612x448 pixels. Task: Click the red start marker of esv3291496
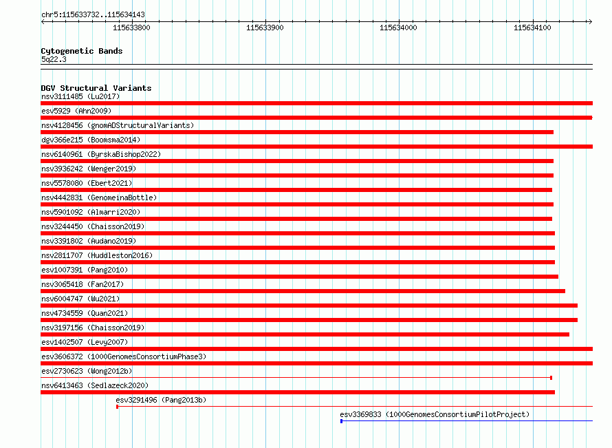tap(118, 407)
